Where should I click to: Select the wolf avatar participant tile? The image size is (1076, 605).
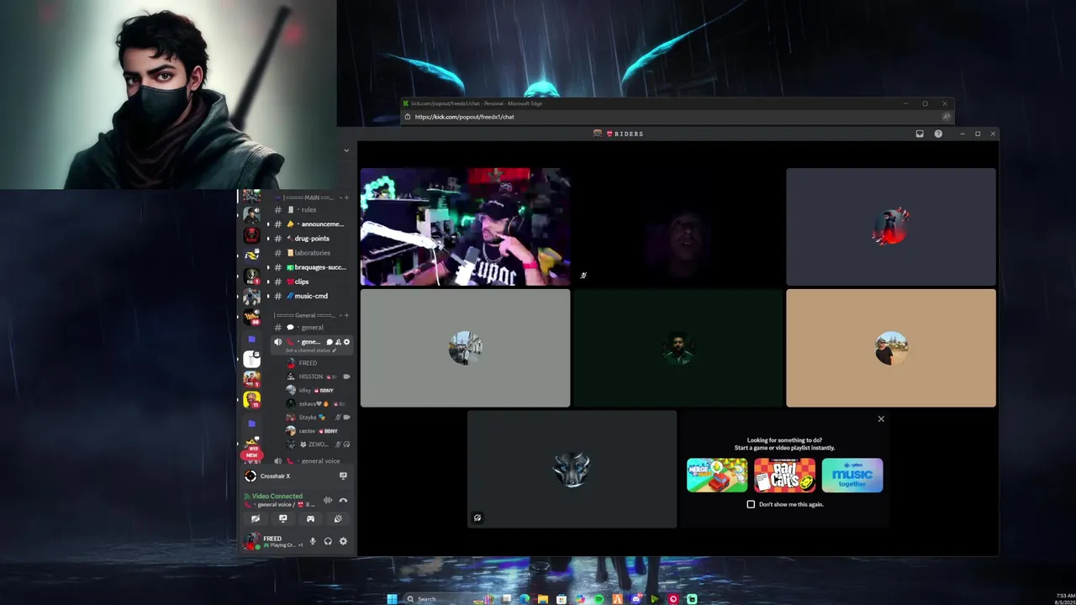click(572, 469)
